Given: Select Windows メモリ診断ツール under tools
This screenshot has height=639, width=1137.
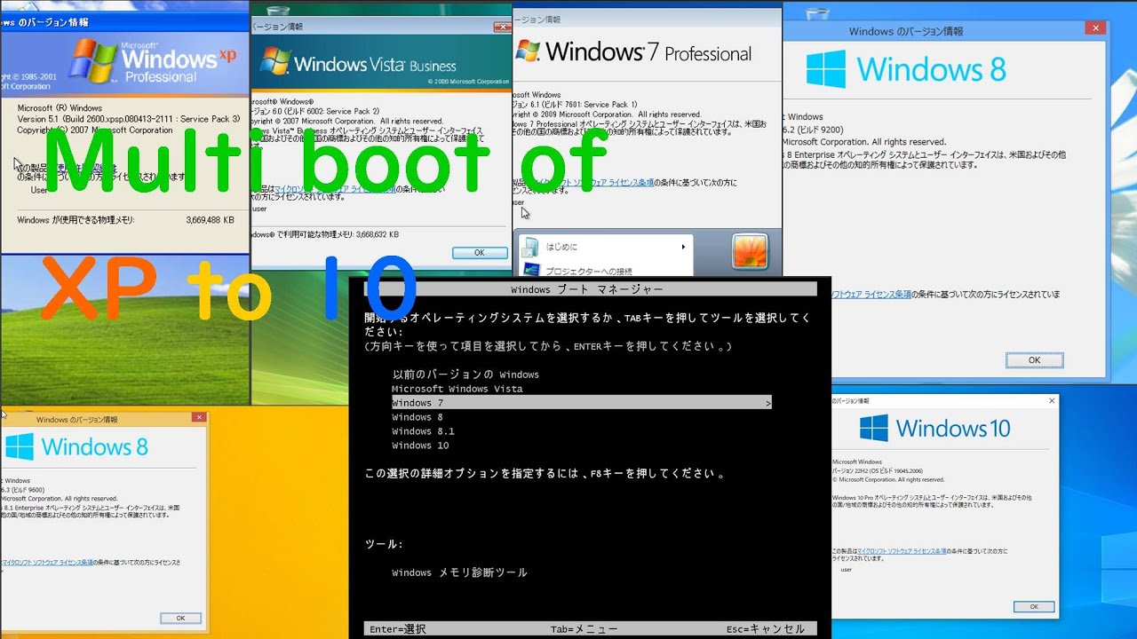Looking at the screenshot, I should click(x=459, y=572).
